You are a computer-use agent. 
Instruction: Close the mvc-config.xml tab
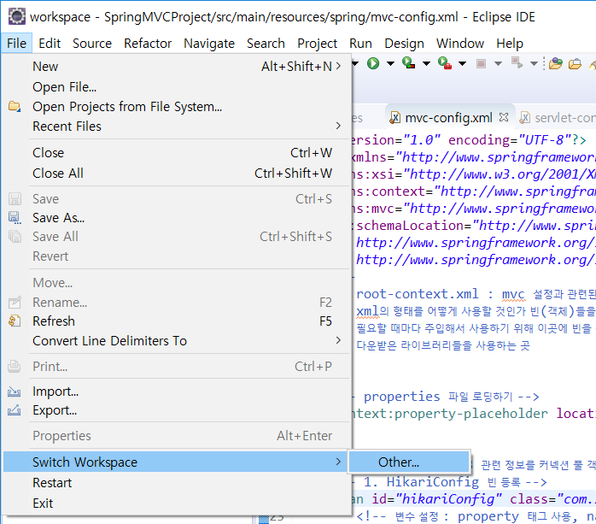tap(504, 117)
